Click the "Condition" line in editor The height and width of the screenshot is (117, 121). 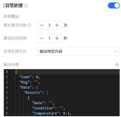coord(49,108)
